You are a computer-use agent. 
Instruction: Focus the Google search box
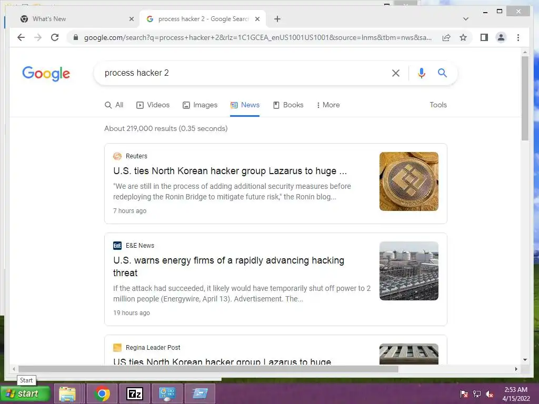point(241,73)
